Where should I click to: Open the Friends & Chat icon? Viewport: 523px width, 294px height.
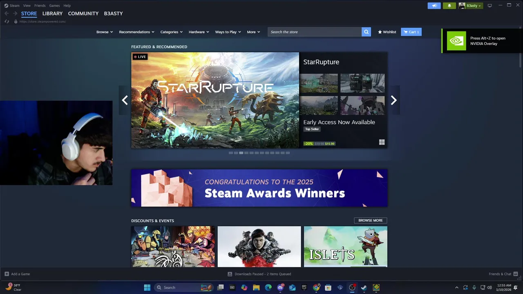pyautogui.click(x=516, y=274)
